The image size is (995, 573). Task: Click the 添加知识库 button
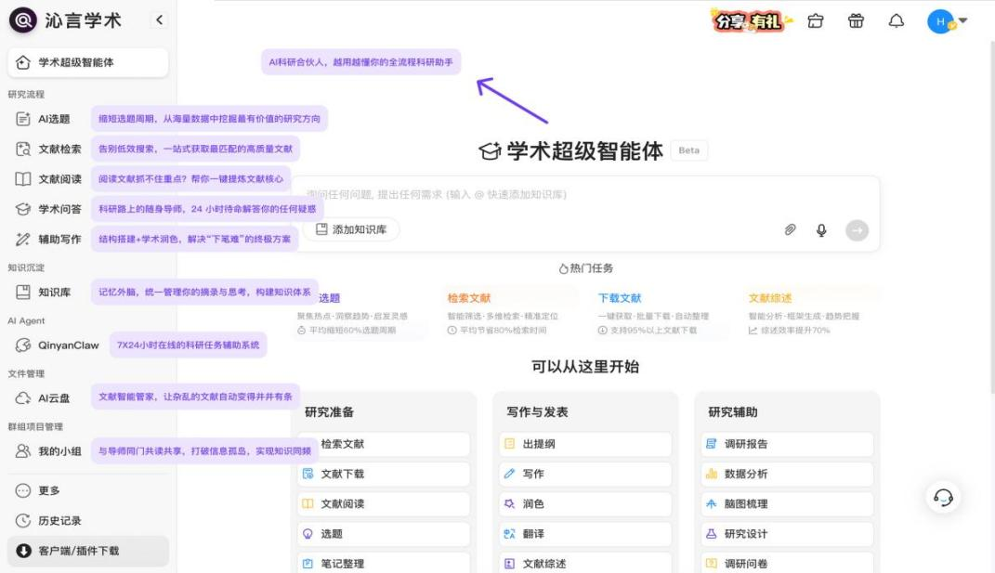click(x=352, y=229)
